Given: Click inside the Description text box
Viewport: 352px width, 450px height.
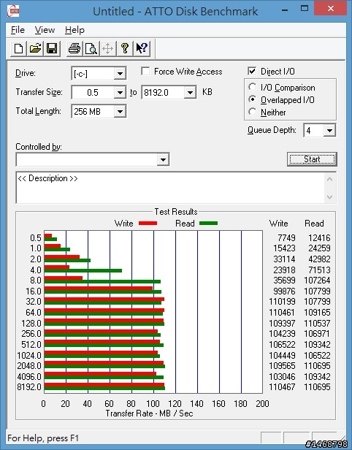Looking at the screenshot, I should (x=170, y=188).
